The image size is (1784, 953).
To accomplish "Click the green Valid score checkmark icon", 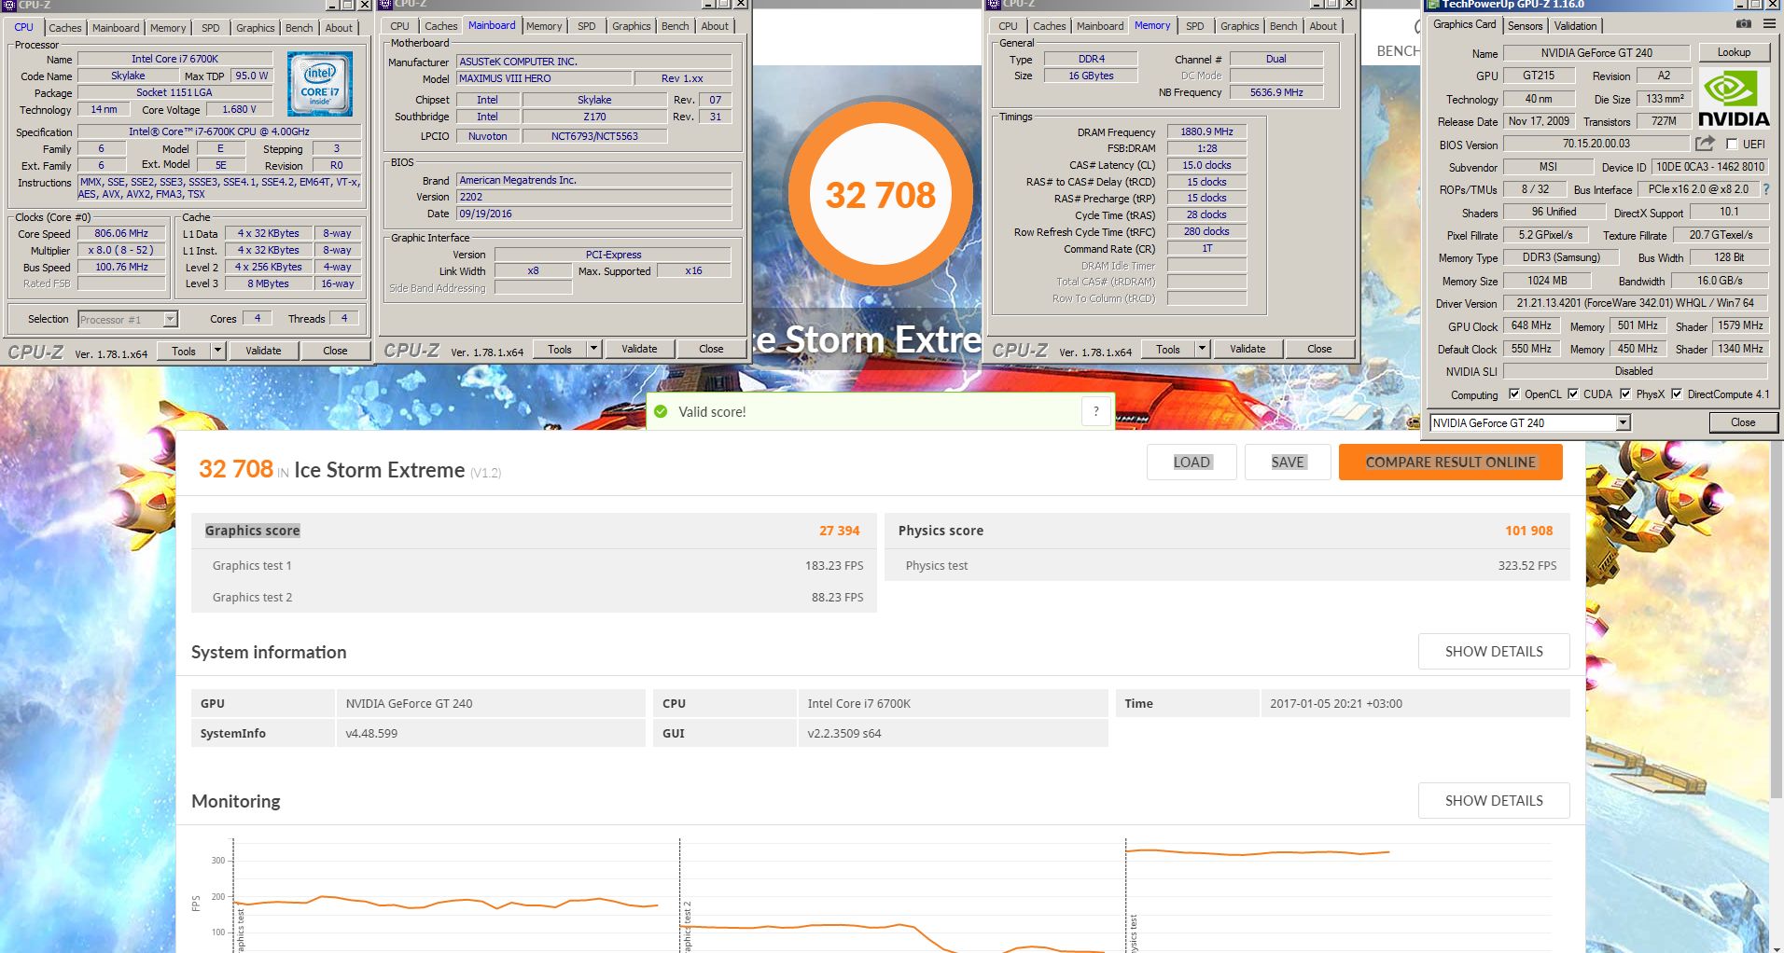I will (x=661, y=411).
